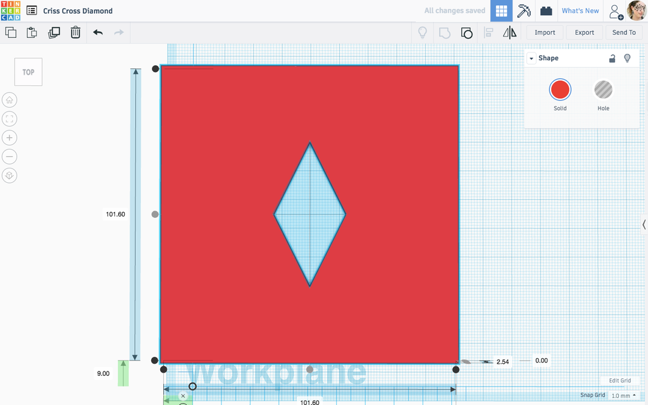Switch between orthographic and perspective view
This screenshot has height=405, width=648.
click(9, 176)
